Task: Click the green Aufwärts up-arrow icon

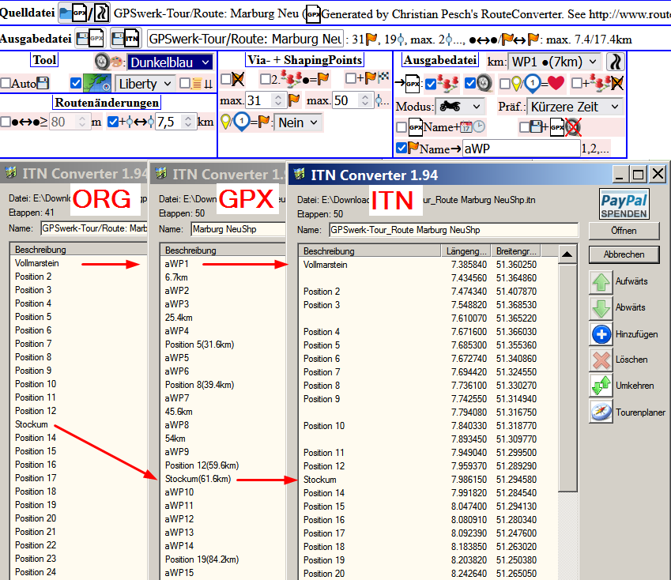Action: pyautogui.click(x=601, y=282)
